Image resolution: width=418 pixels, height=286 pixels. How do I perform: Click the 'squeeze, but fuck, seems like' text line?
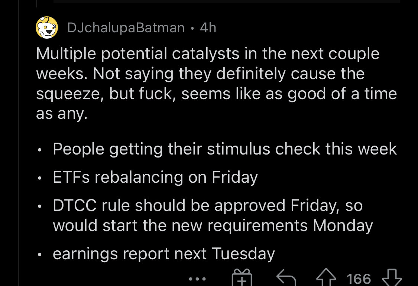point(217,94)
